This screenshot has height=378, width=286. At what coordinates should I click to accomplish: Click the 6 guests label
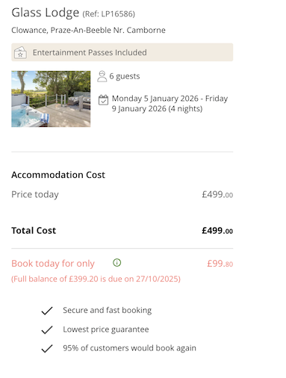pos(125,76)
